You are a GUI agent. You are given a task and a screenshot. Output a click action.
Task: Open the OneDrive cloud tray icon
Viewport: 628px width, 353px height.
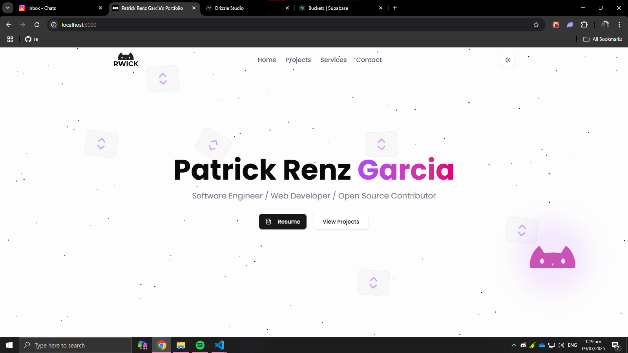[x=542, y=345]
